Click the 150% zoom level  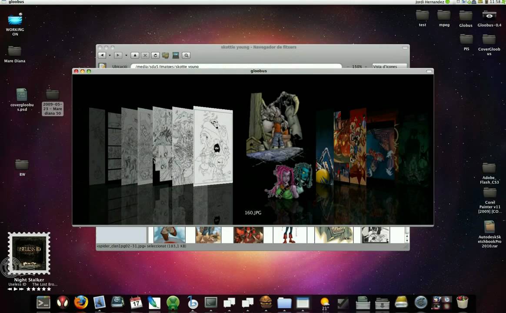(x=357, y=67)
